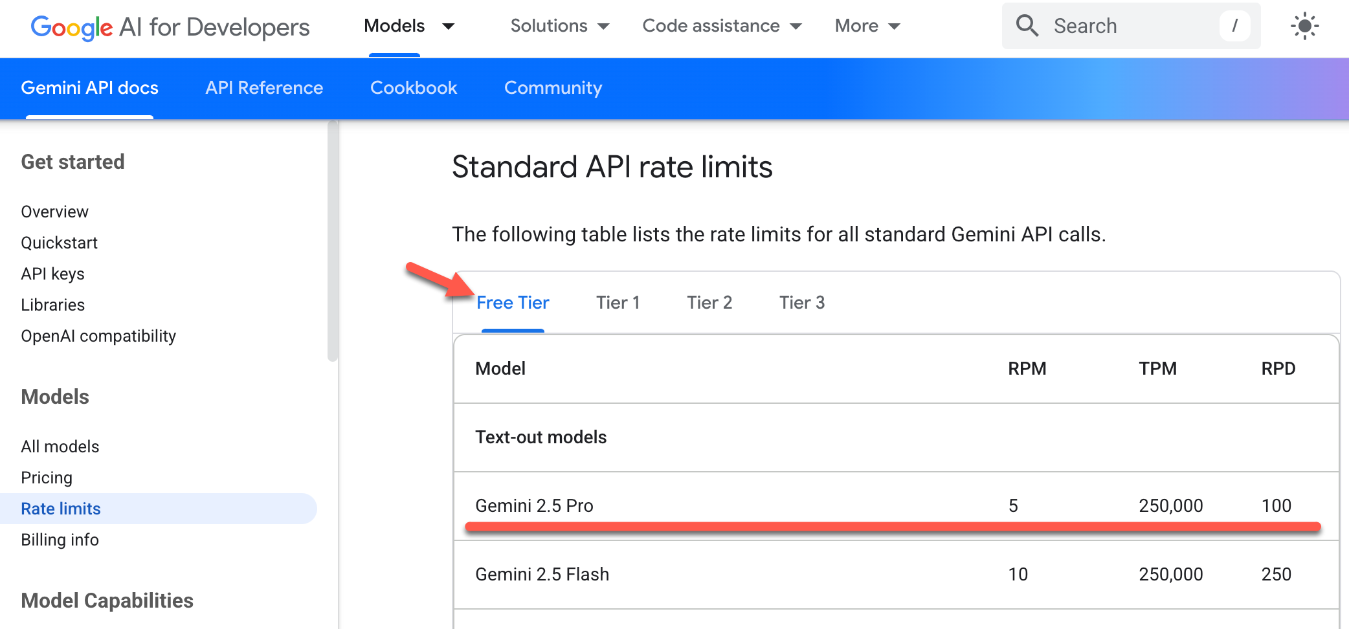Screen dimensions: 1349x629
Task: Visit the Community tab
Action: [553, 88]
